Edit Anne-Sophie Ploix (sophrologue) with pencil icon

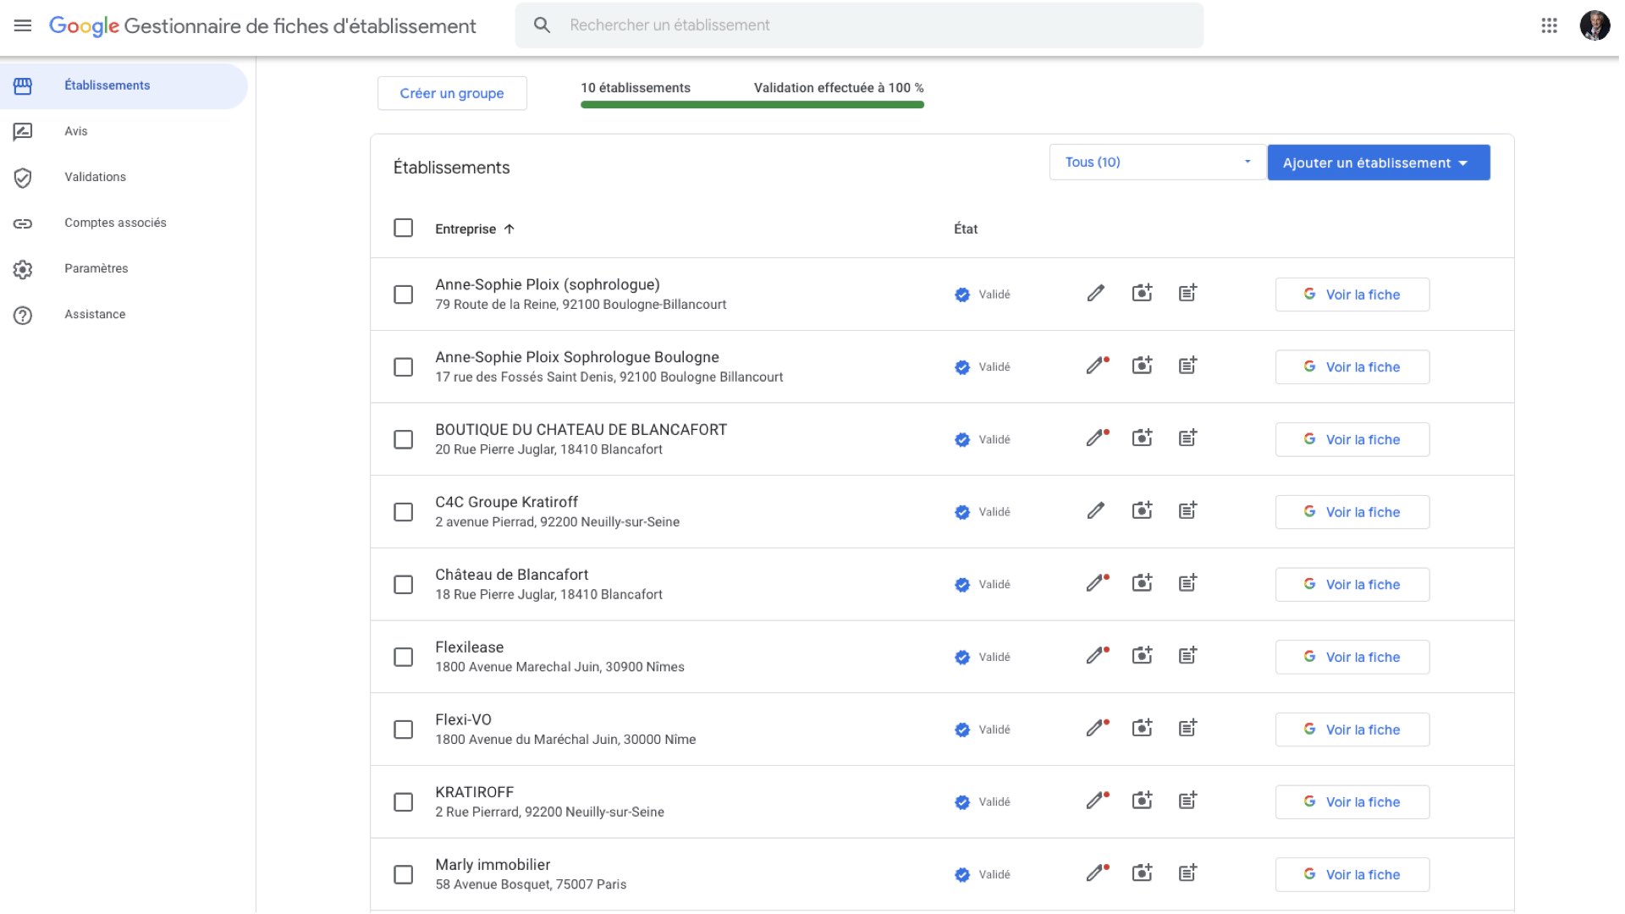point(1096,294)
